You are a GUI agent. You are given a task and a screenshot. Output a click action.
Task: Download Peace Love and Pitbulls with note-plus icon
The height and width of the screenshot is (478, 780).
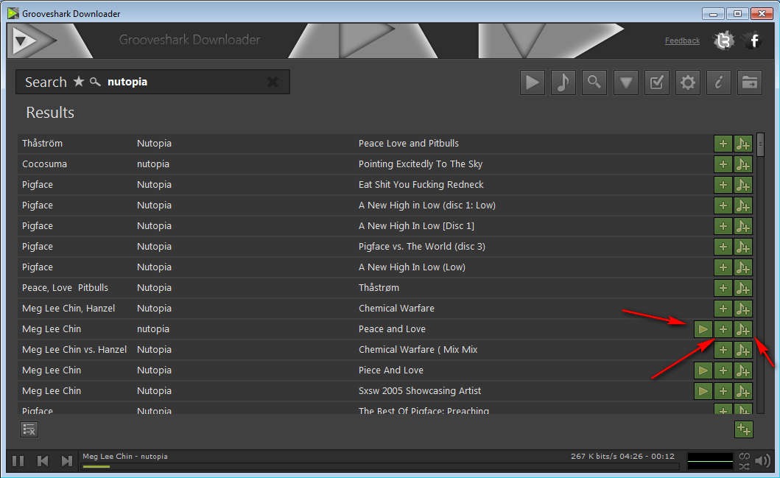click(x=743, y=144)
